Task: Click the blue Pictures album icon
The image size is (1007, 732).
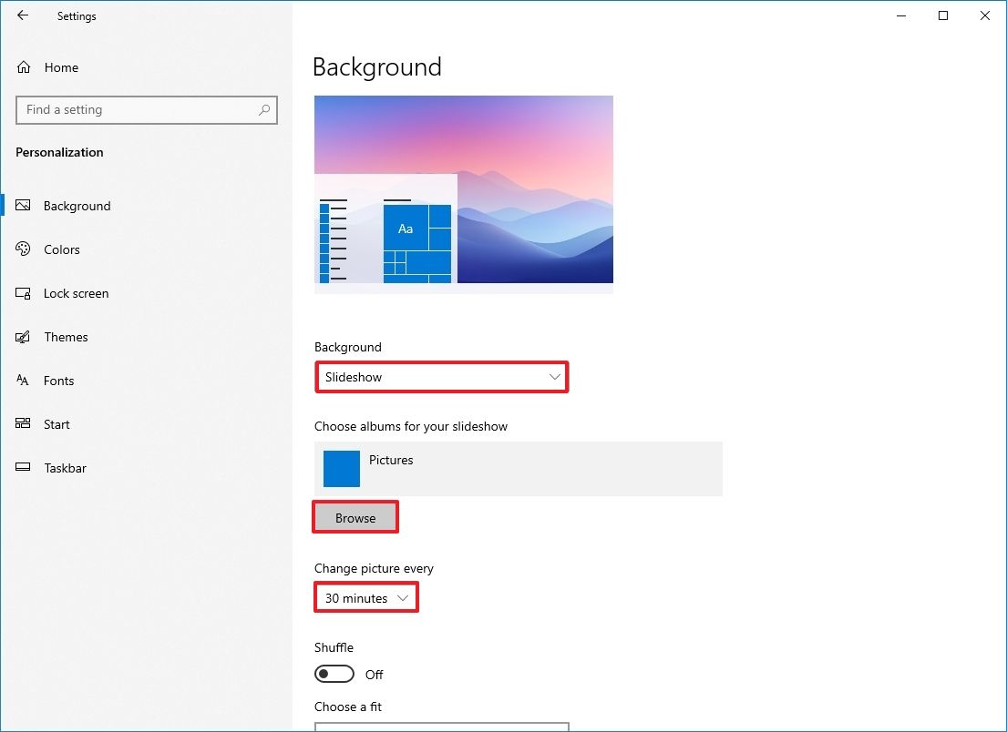Action: pyautogui.click(x=341, y=469)
